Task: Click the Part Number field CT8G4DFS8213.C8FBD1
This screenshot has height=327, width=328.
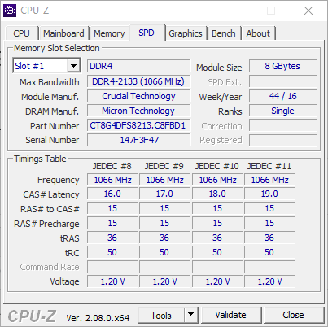Action: point(138,125)
